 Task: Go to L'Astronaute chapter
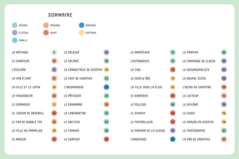coord(140,61)
